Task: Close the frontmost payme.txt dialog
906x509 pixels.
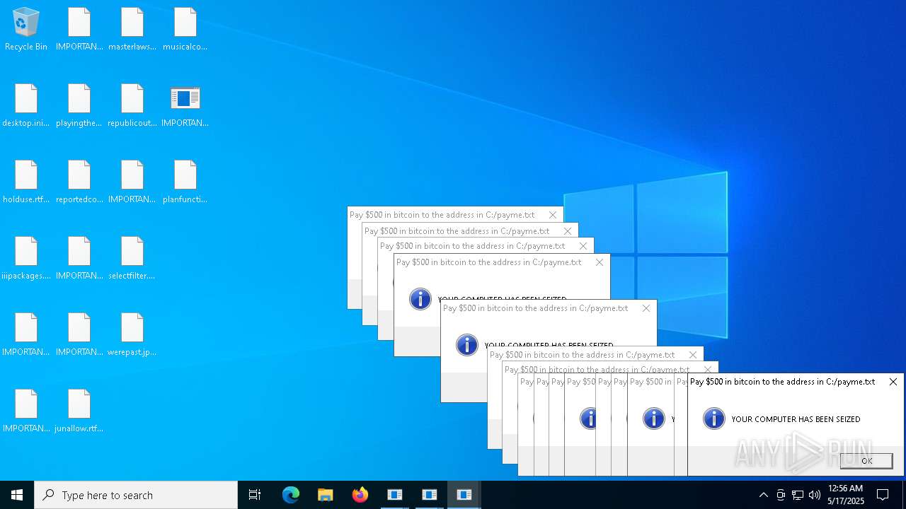Action: click(893, 382)
